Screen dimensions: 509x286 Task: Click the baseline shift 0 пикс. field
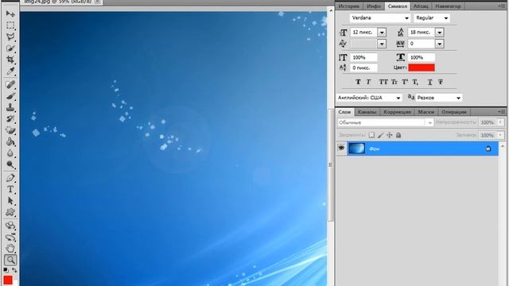click(x=363, y=68)
